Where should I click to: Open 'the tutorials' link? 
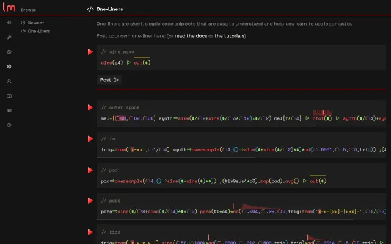pyautogui.click(x=230, y=36)
